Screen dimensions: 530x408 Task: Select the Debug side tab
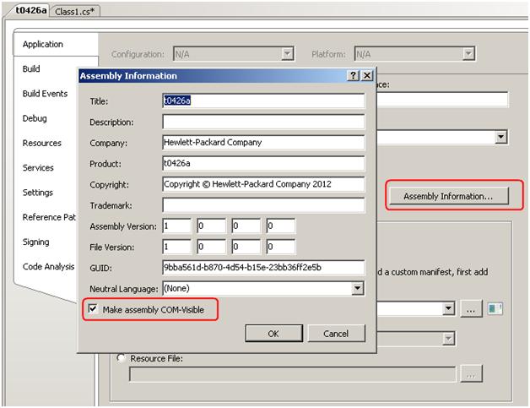[x=35, y=118]
